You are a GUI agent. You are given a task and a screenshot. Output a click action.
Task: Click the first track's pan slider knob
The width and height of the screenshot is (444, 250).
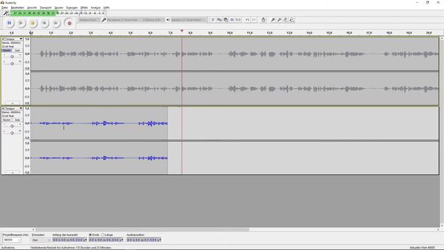(x=12, y=63)
